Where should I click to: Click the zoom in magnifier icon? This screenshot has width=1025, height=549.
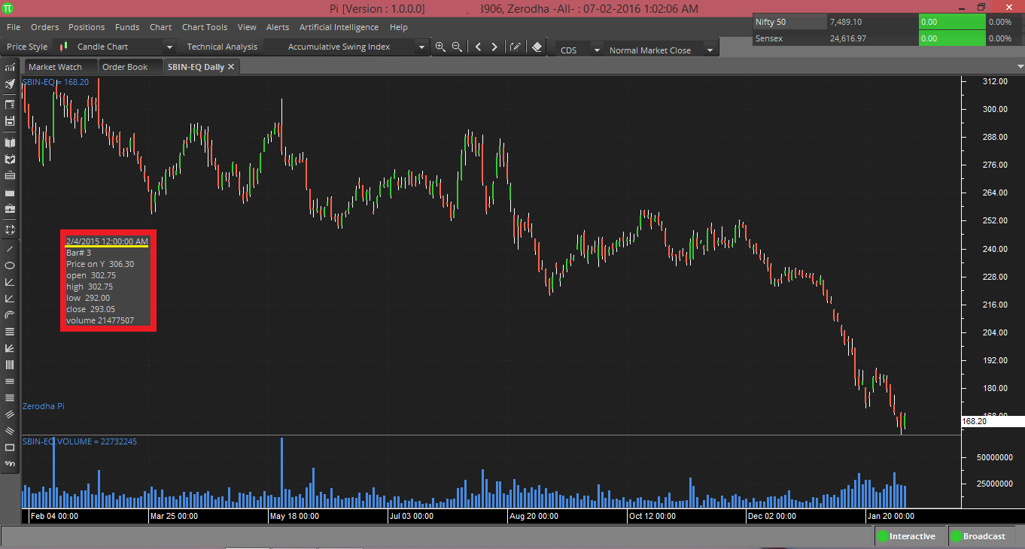tap(440, 47)
